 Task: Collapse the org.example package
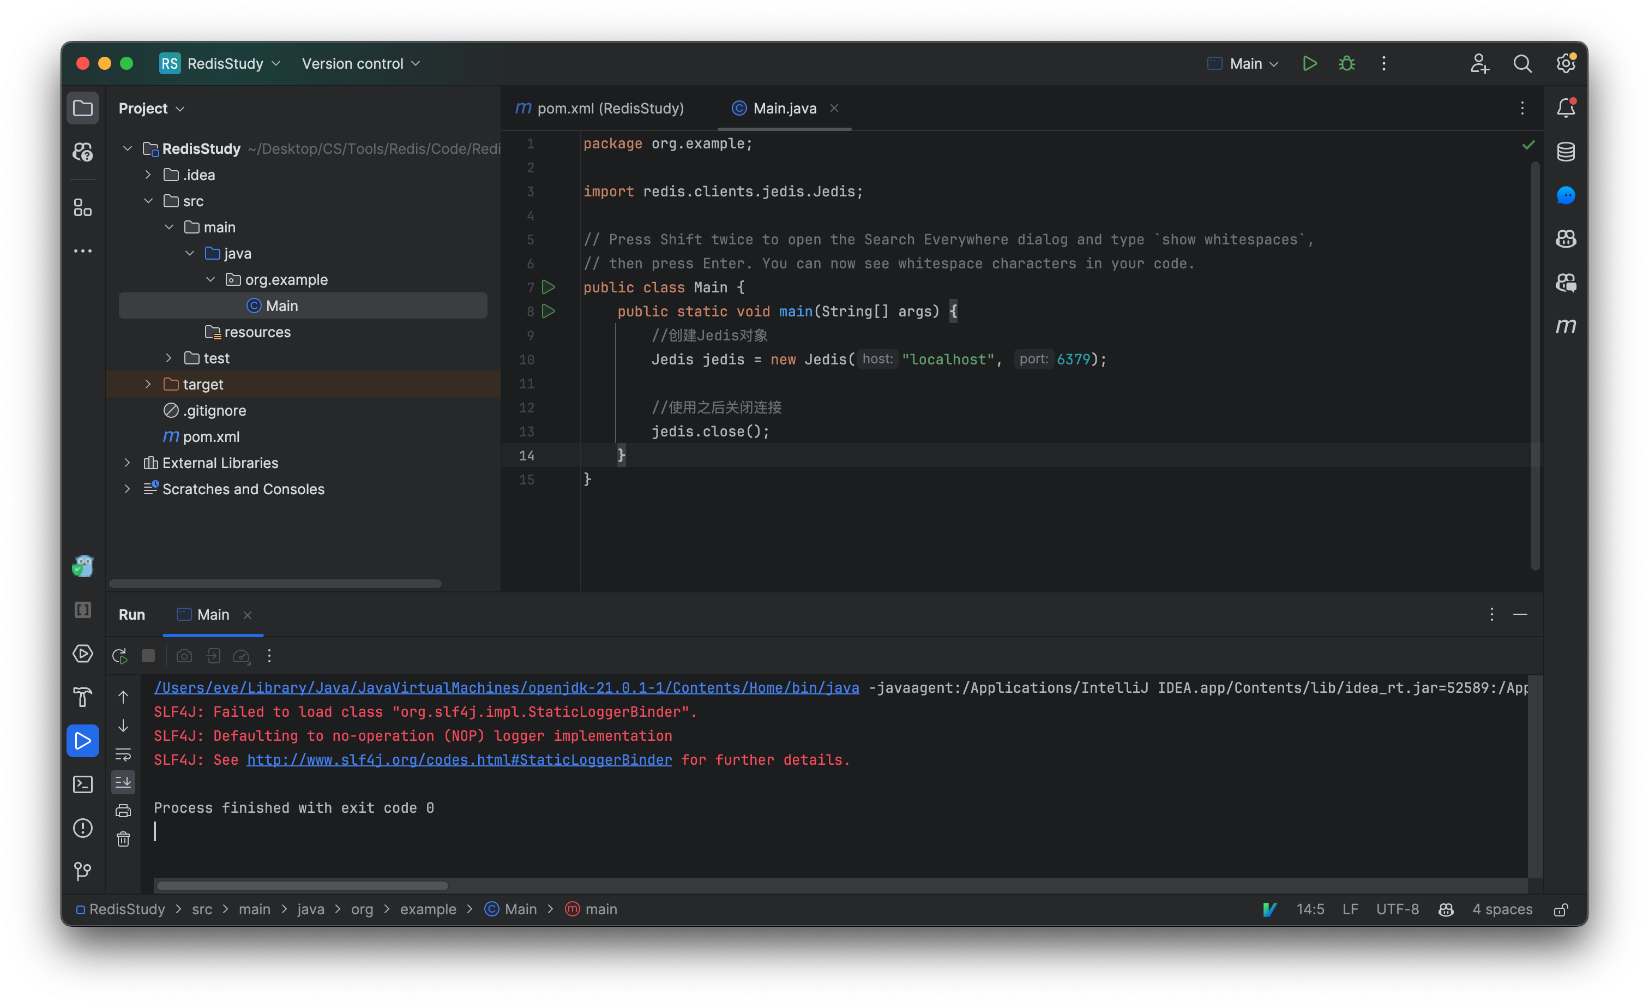pyautogui.click(x=210, y=279)
